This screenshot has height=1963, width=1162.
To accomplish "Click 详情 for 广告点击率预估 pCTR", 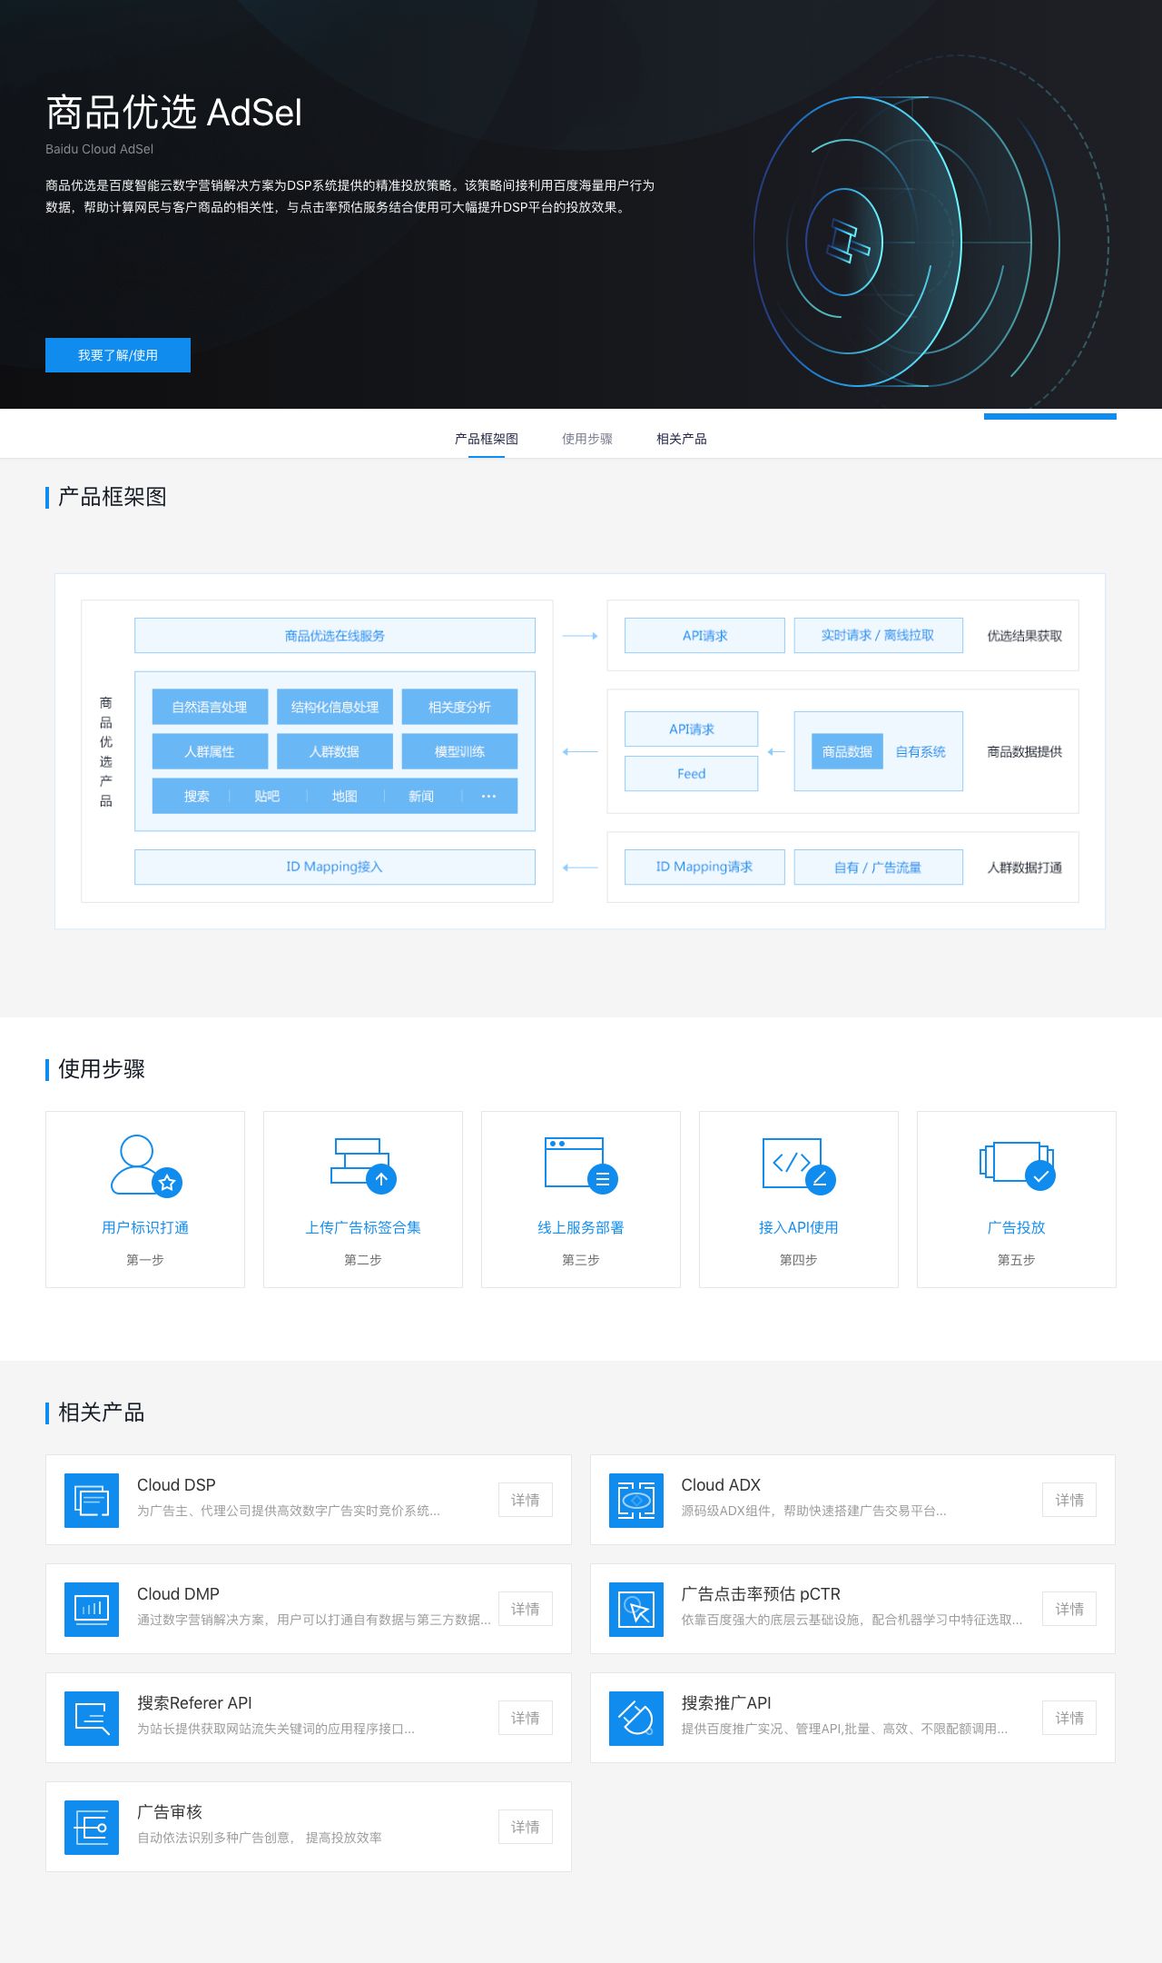I will click(1069, 1609).
